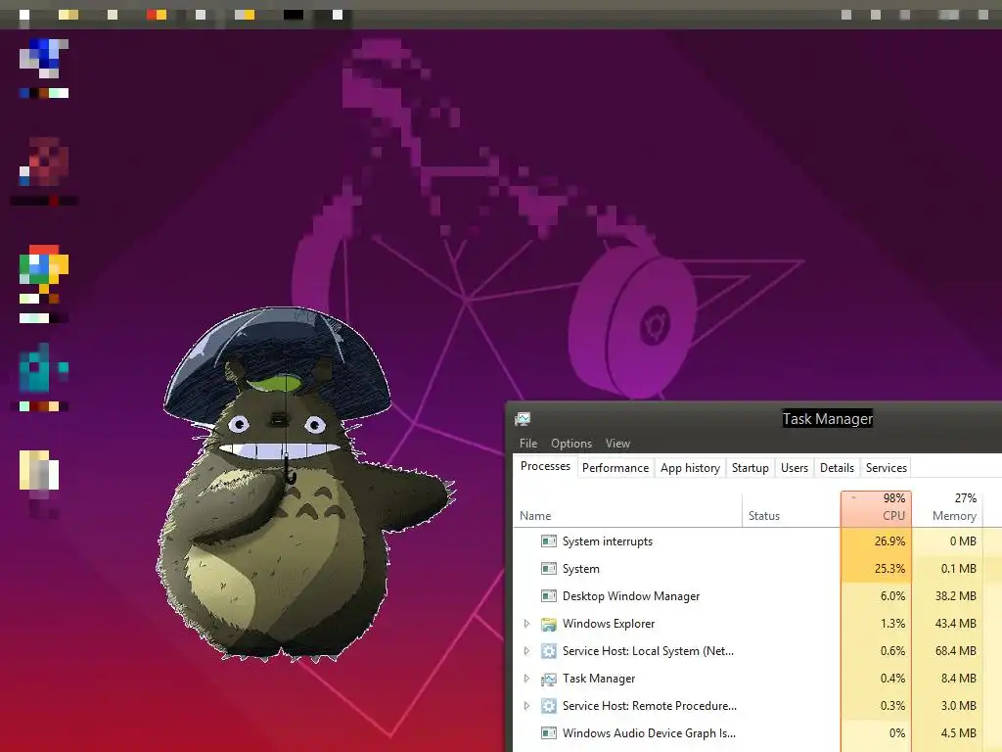This screenshot has height=752, width=1002.
Task: Sort processes by the Memory column
Action: (947, 509)
